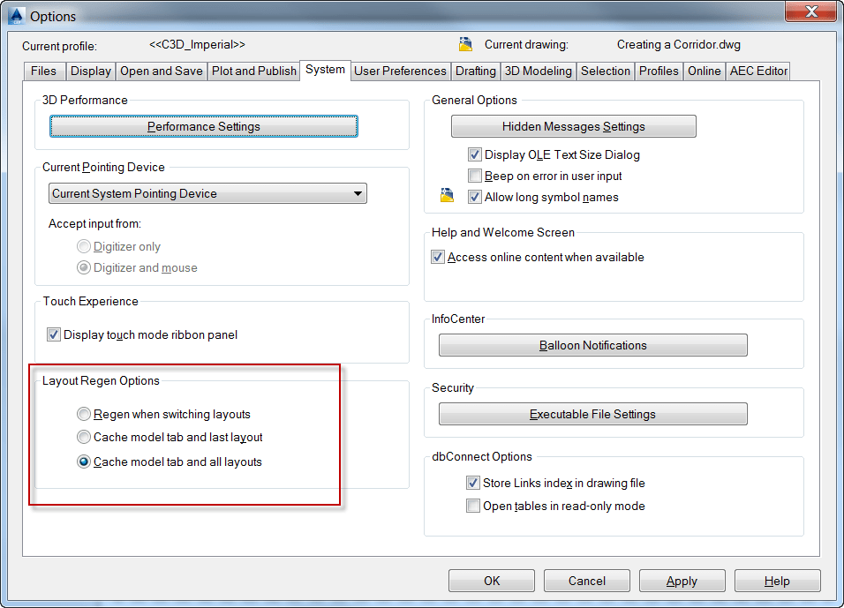The width and height of the screenshot is (844, 608).
Task: Apply the current option changes
Action: 682,581
